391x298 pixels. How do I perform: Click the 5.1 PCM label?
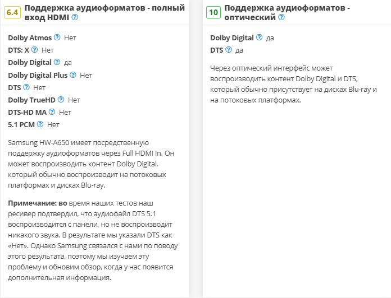(21, 124)
